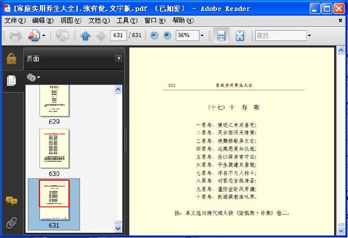Close the document with menu bar X
Image resolution: width=348 pixels, height=238 pixels.
click(x=340, y=20)
